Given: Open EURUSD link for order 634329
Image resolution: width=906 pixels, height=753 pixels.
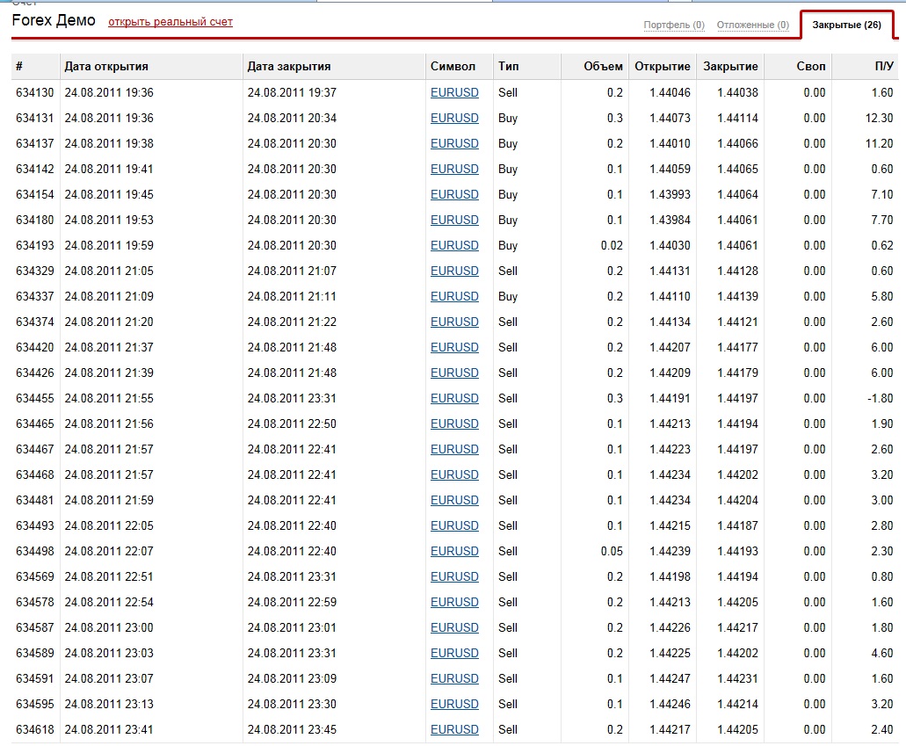Looking at the screenshot, I should pos(454,271).
